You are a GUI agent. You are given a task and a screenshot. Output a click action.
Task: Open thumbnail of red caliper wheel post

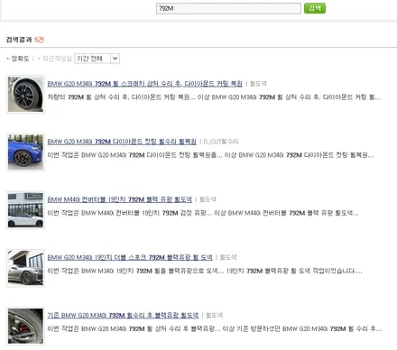click(x=25, y=326)
